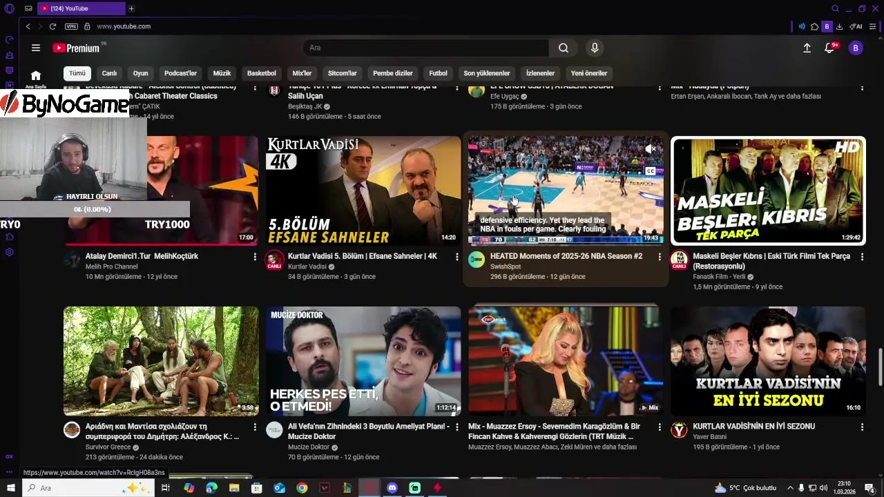Select the Tümü filter chip
Viewport: 884px width, 497px height.
click(x=77, y=73)
